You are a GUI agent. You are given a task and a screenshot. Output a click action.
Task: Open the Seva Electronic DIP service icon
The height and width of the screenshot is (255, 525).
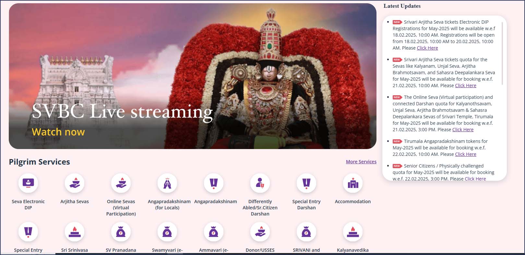tap(28, 183)
